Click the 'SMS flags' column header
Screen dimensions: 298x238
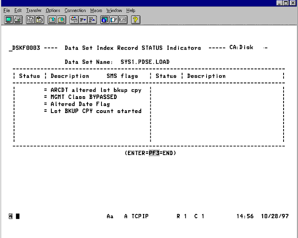[122, 76]
